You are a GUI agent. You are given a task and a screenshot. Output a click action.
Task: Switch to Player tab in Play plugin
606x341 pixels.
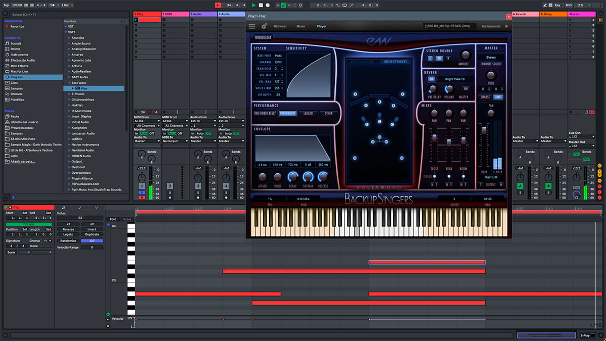[321, 26]
